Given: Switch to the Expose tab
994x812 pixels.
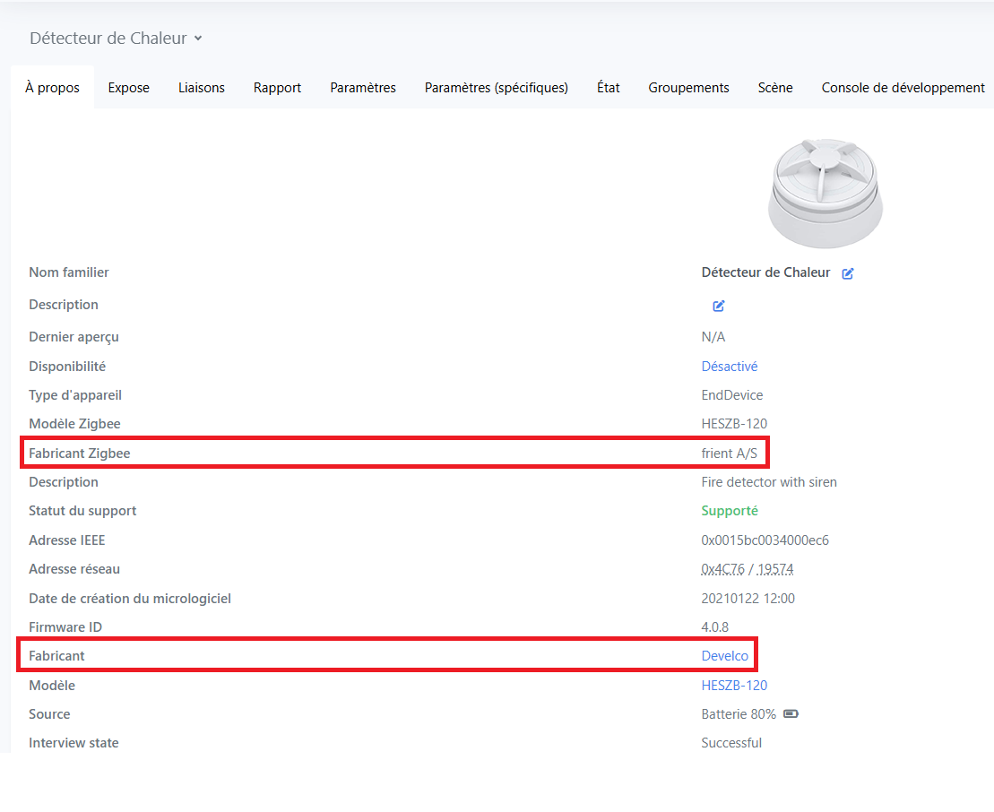Looking at the screenshot, I should click(x=129, y=88).
